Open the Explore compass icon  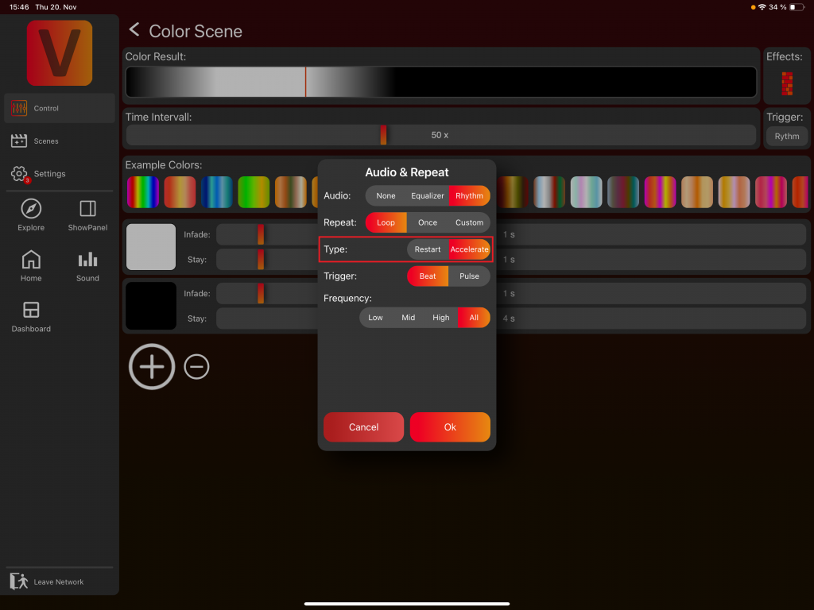[31, 209]
